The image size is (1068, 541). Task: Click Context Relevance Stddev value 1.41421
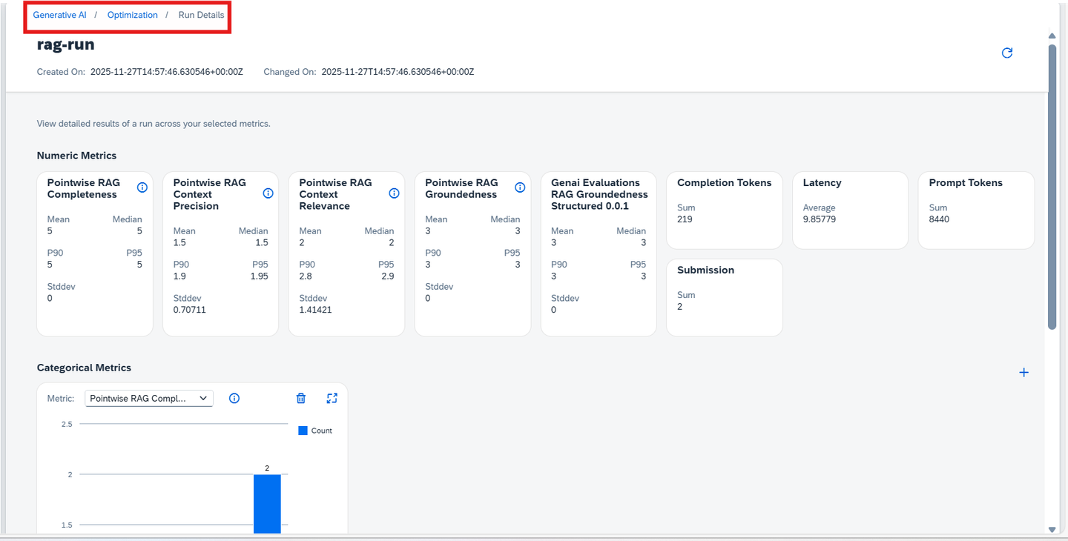(316, 310)
